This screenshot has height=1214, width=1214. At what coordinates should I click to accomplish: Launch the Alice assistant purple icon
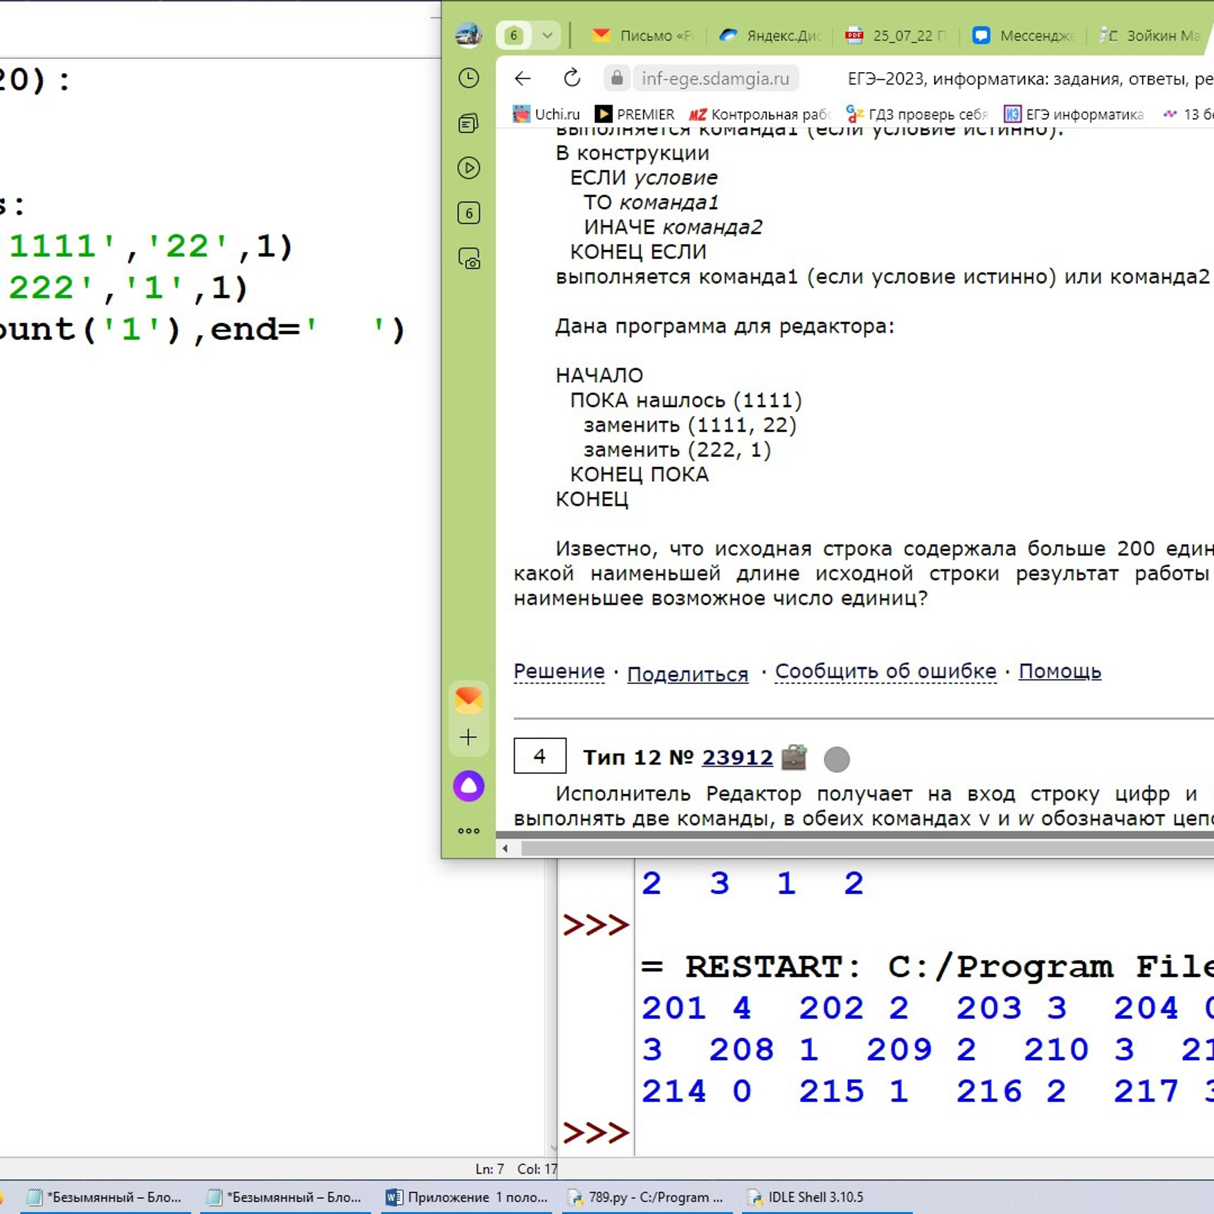pyautogui.click(x=469, y=786)
